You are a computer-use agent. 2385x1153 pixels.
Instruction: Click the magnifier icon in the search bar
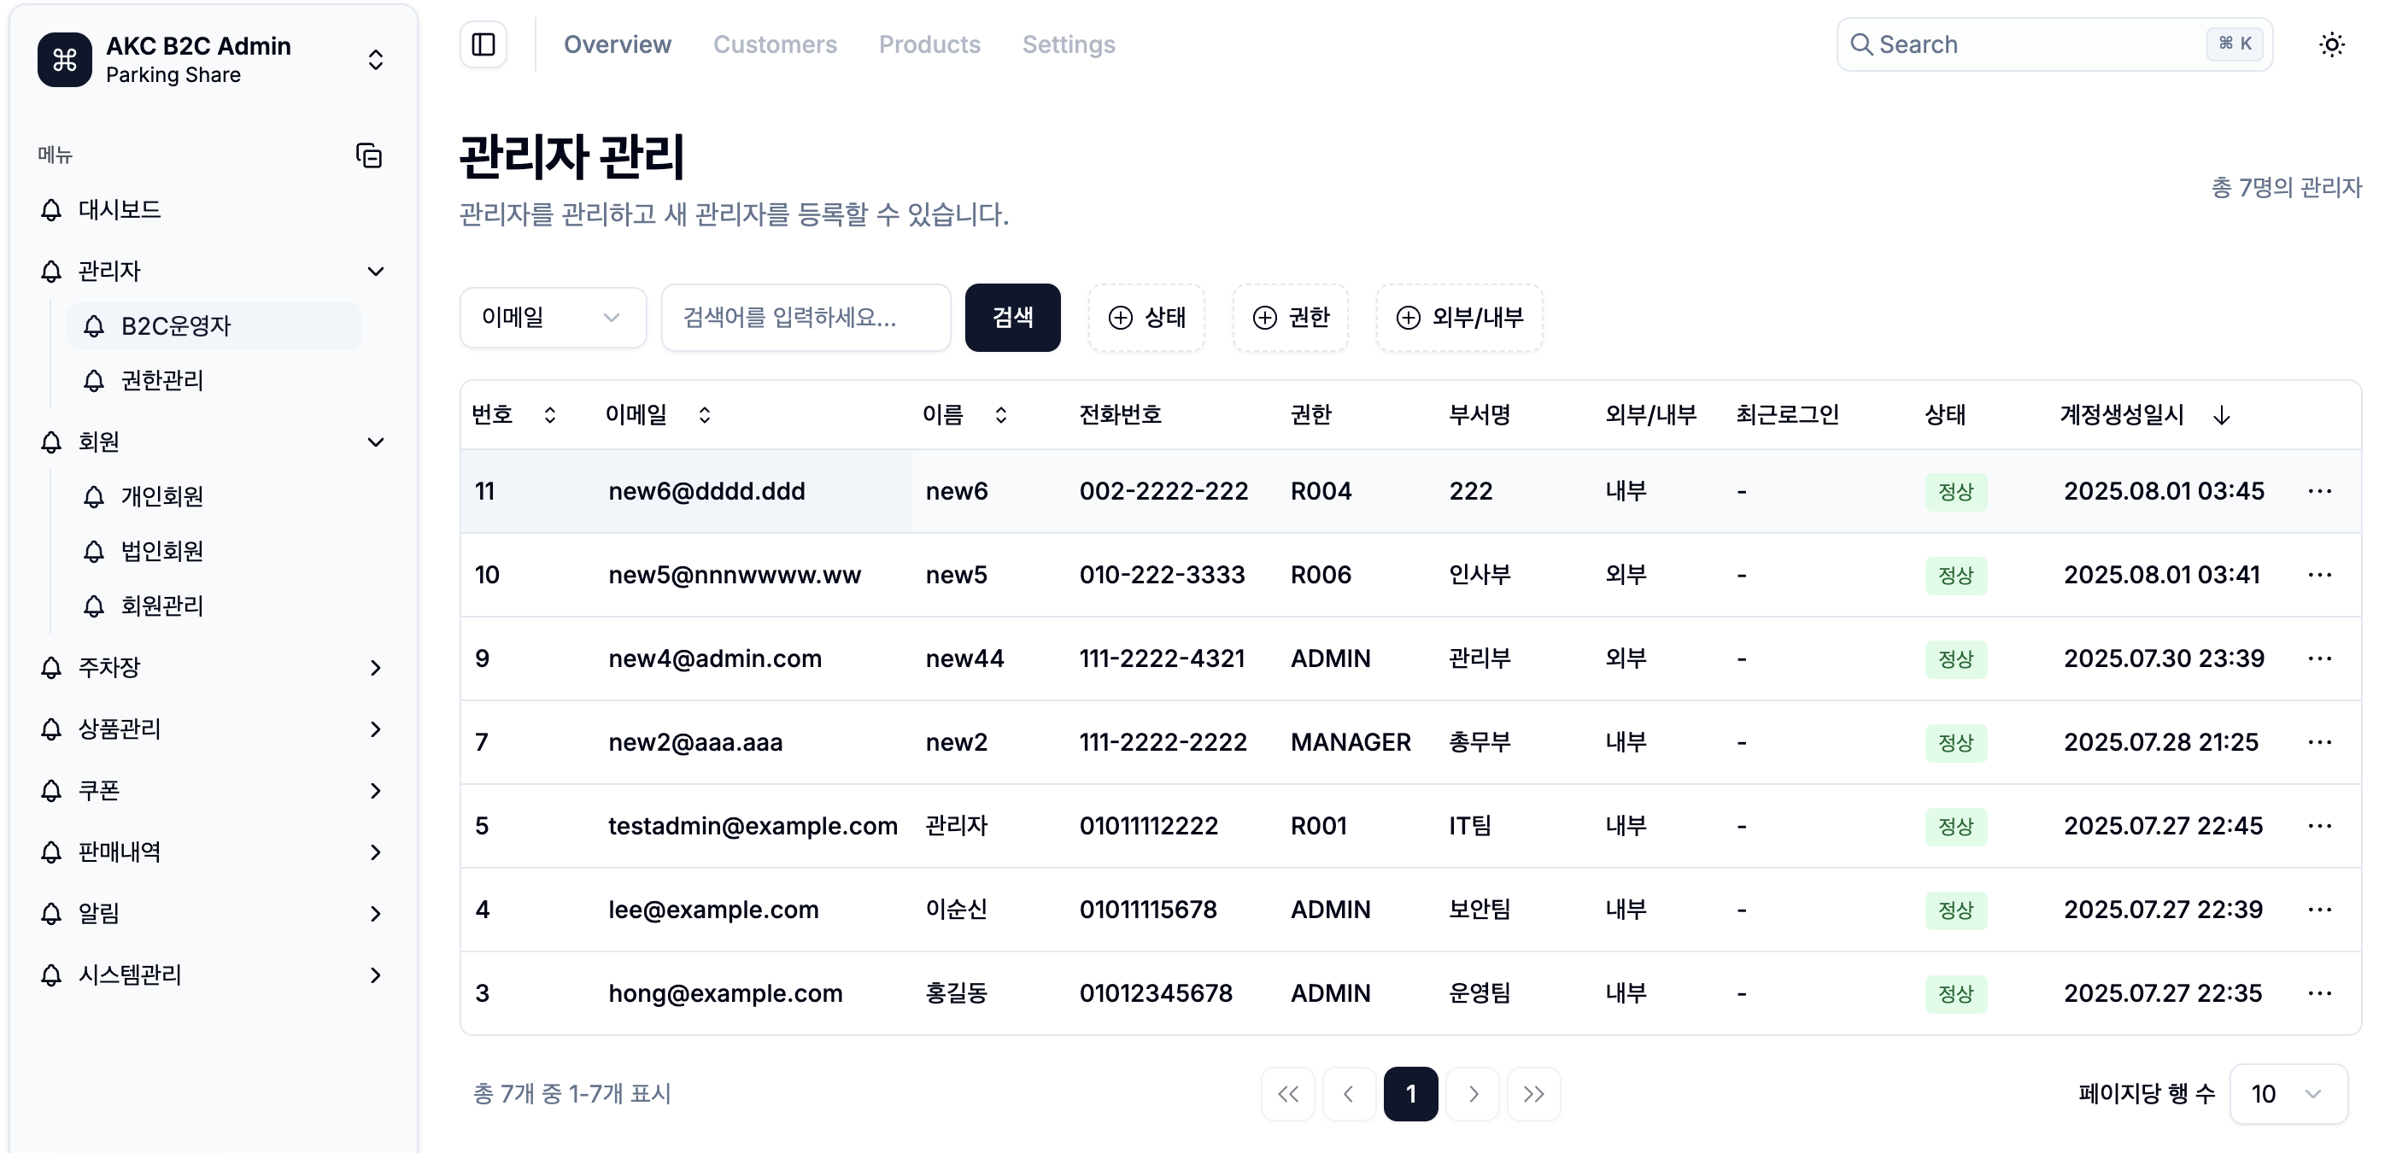[1865, 44]
